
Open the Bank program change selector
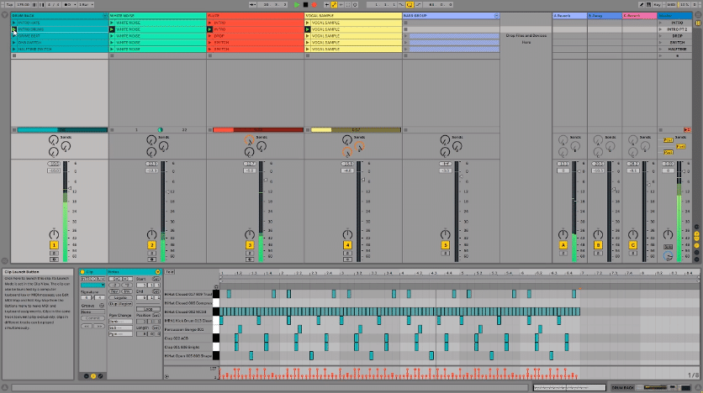tap(120, 322)
